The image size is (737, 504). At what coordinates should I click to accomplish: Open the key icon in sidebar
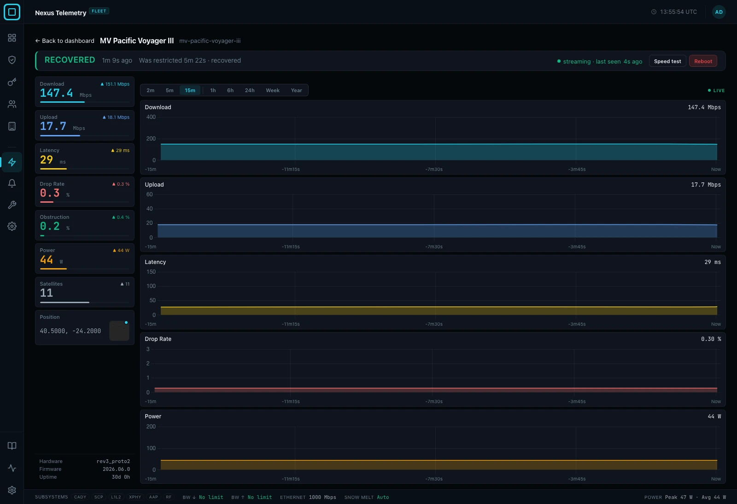pos(12,82)
